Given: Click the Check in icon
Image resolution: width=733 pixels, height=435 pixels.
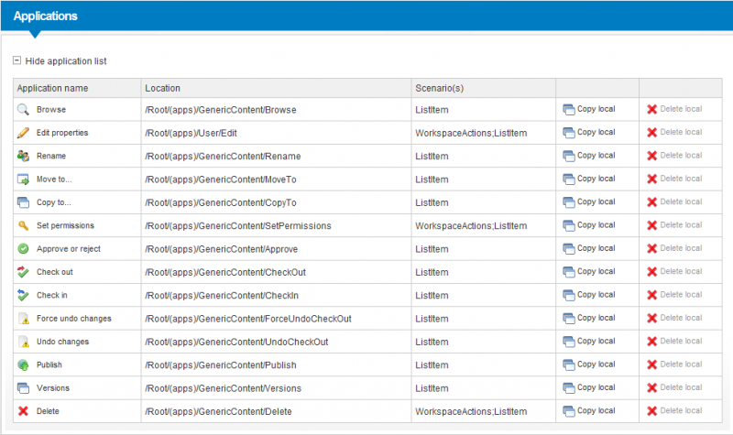Looking at the screenshot, I should tap(23, 295).
